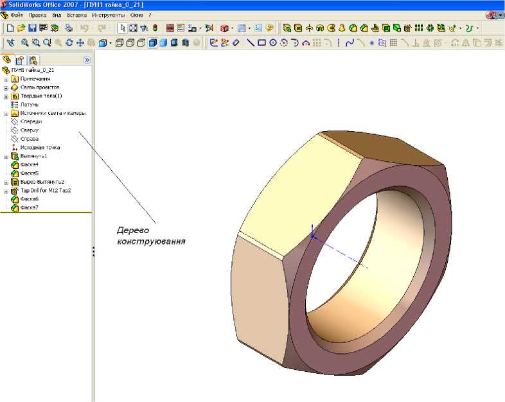Click the Print icon

point(69,28)
